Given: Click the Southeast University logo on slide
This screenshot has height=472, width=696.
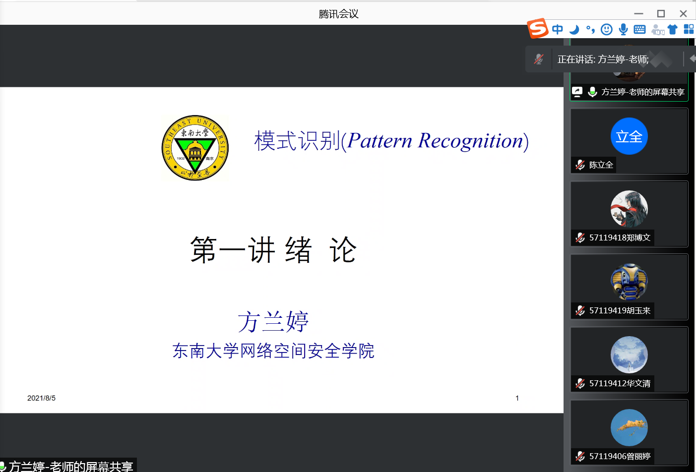Looking at the screenshot, I should point(195,148).
